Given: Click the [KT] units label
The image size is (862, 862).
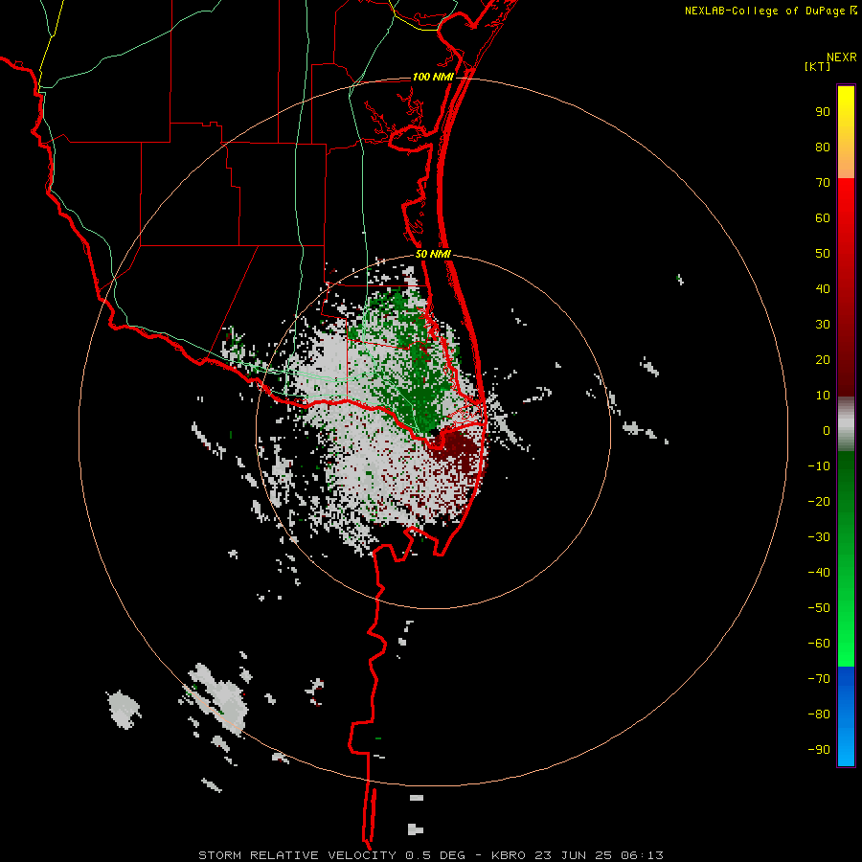Looking at the screenshot, I should tap(817, 66).
